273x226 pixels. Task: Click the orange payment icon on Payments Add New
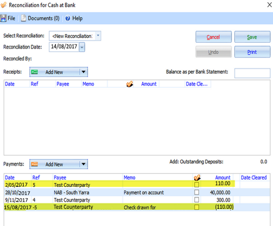click(x=34, y=164)
